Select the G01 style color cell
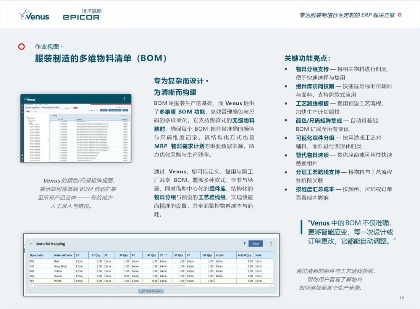The height and width of the screenshot is (309, 420). (x=41, y=266)
